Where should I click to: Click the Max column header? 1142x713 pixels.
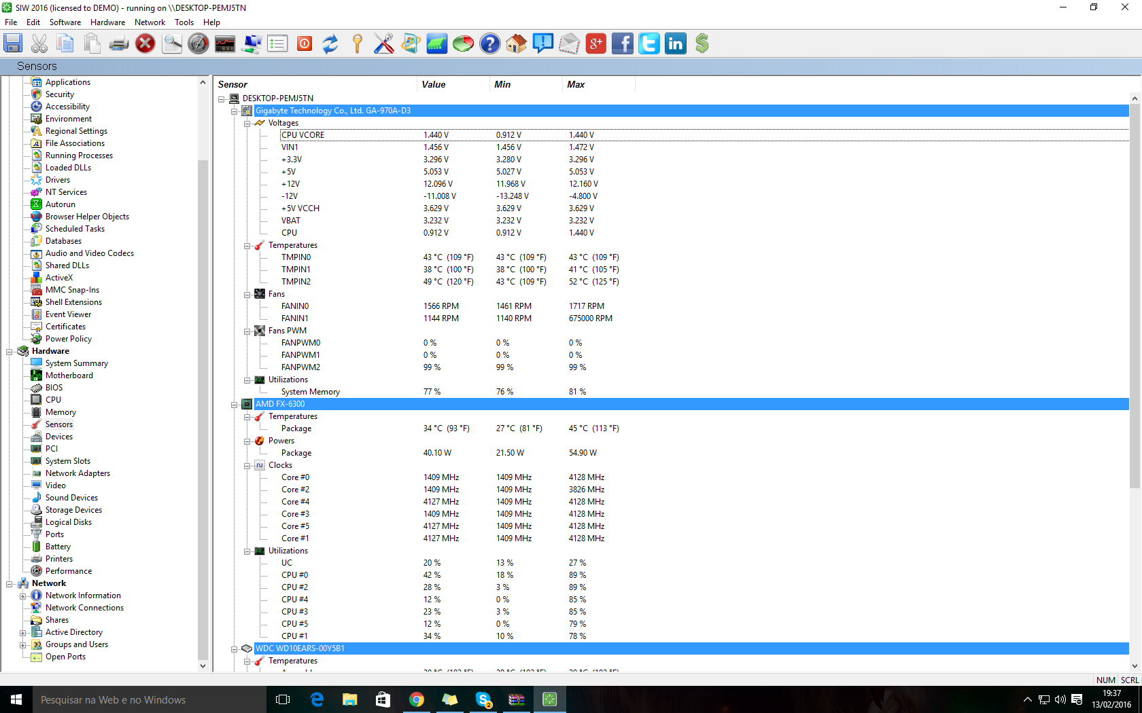(598, 84)
